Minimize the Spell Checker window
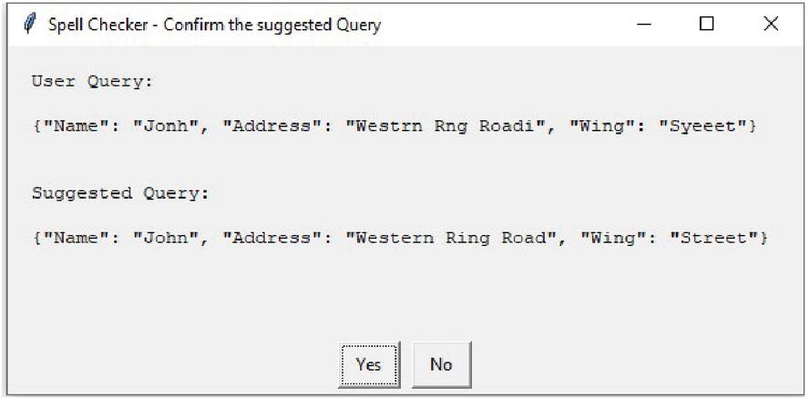This screenshot has width=809, height=399. click(644, 24)
